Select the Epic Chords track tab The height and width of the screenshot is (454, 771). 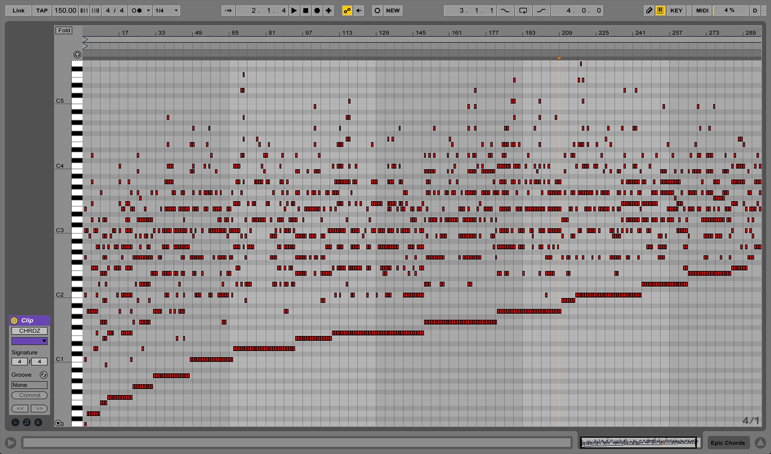point(728,443)
